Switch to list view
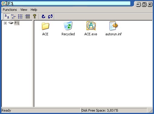154x114 pixels. (20, 16)
